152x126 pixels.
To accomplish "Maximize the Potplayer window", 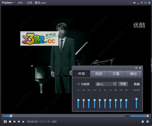I will pyautogui.click(x=142, y=3).
